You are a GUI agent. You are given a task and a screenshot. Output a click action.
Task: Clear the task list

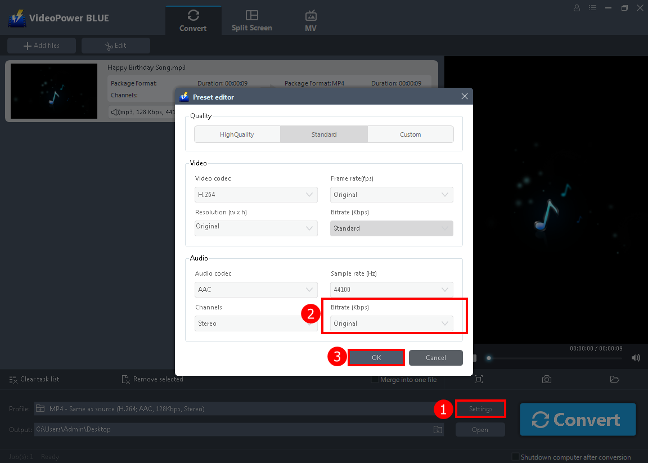(x=34, y=379)
